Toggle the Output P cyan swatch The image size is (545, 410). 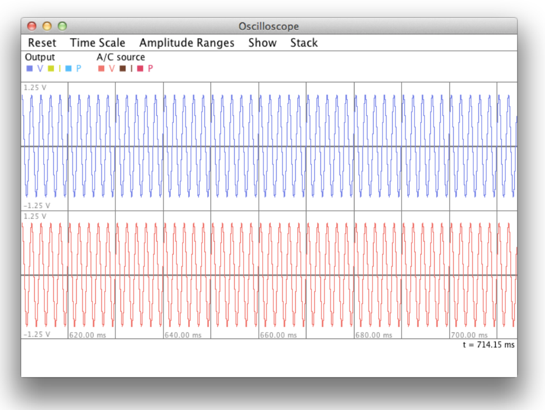coord(68,68)
